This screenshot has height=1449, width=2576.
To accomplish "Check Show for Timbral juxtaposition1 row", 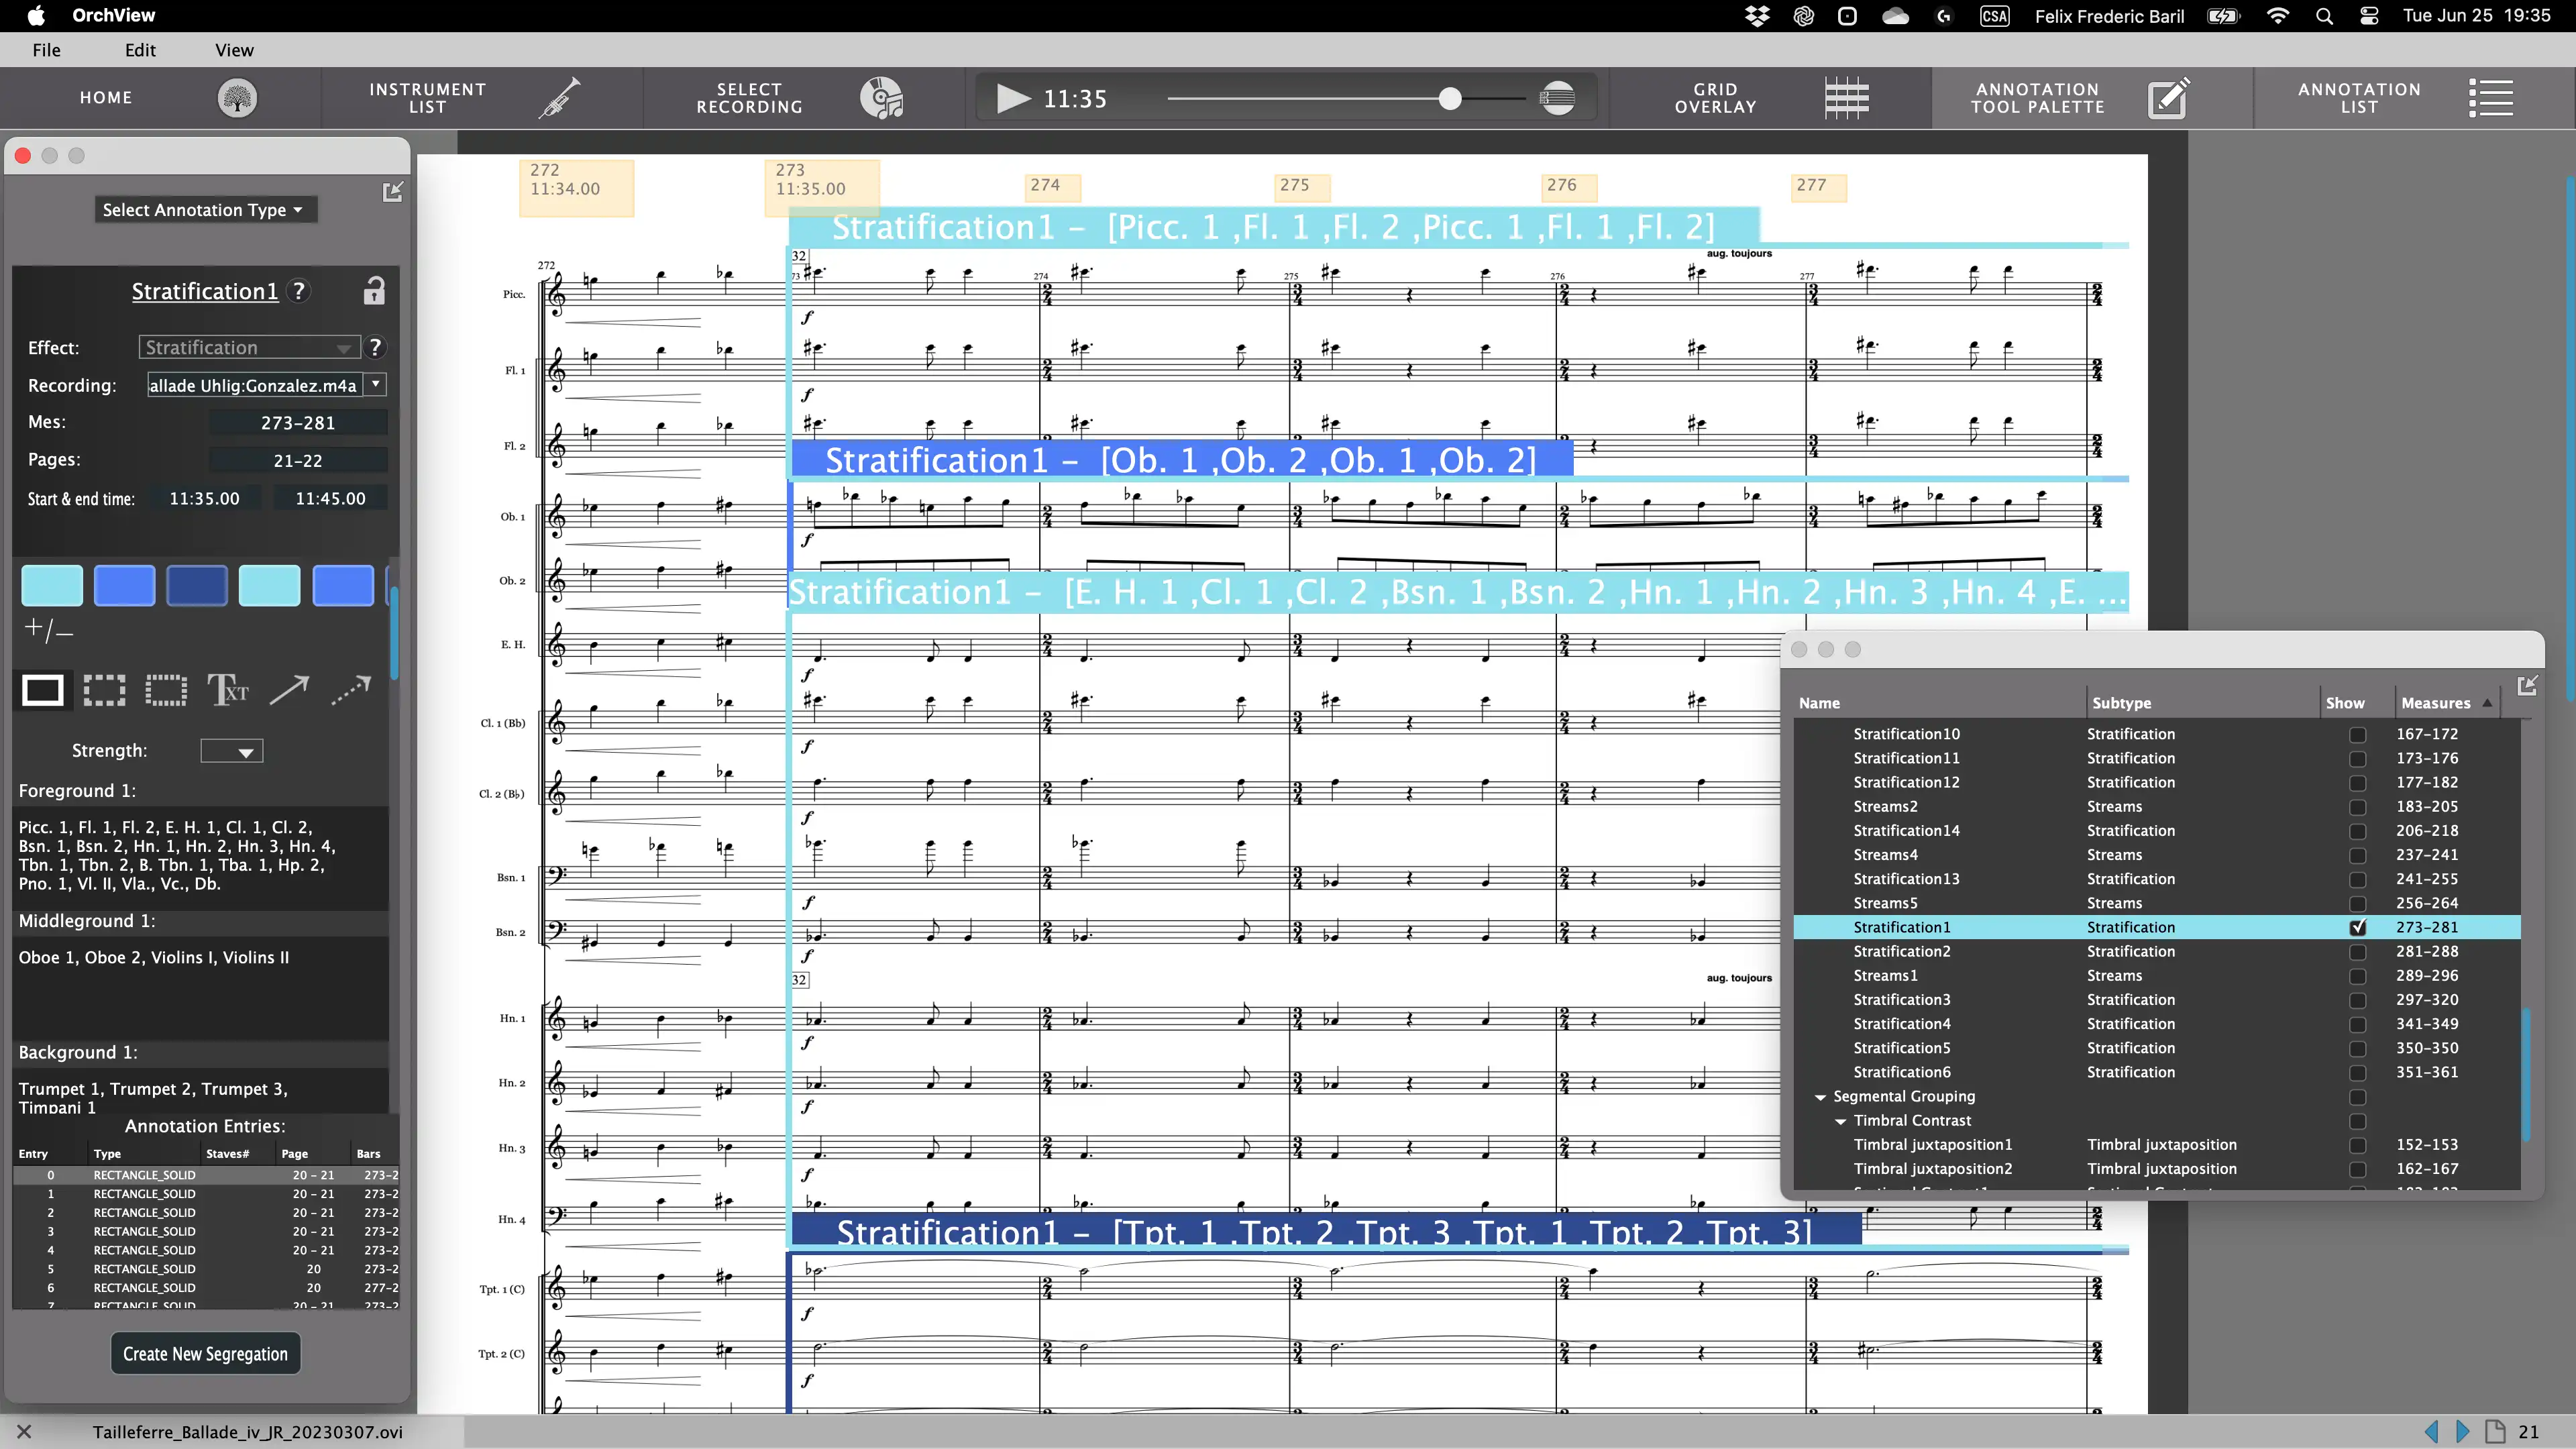I will pyautogui.click(x=2357, y=1145).
